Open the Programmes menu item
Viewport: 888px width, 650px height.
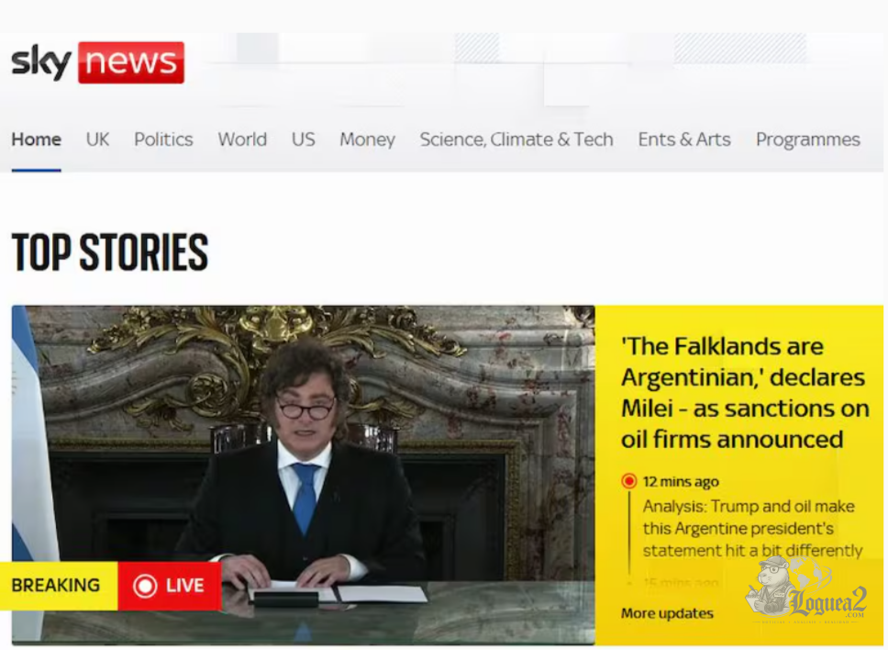coord(808,140)
